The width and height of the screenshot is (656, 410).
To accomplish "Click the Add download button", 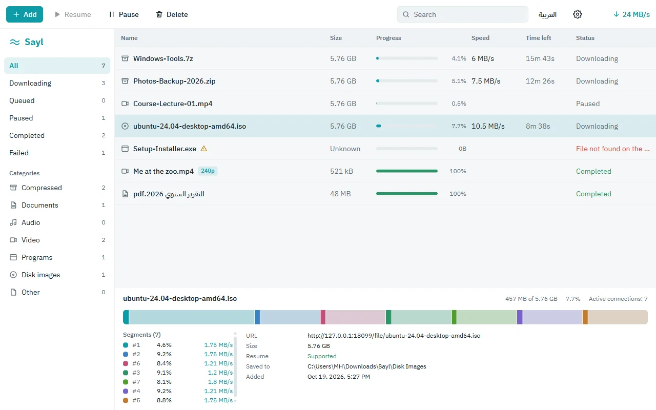I will click(x=25, y=14).
